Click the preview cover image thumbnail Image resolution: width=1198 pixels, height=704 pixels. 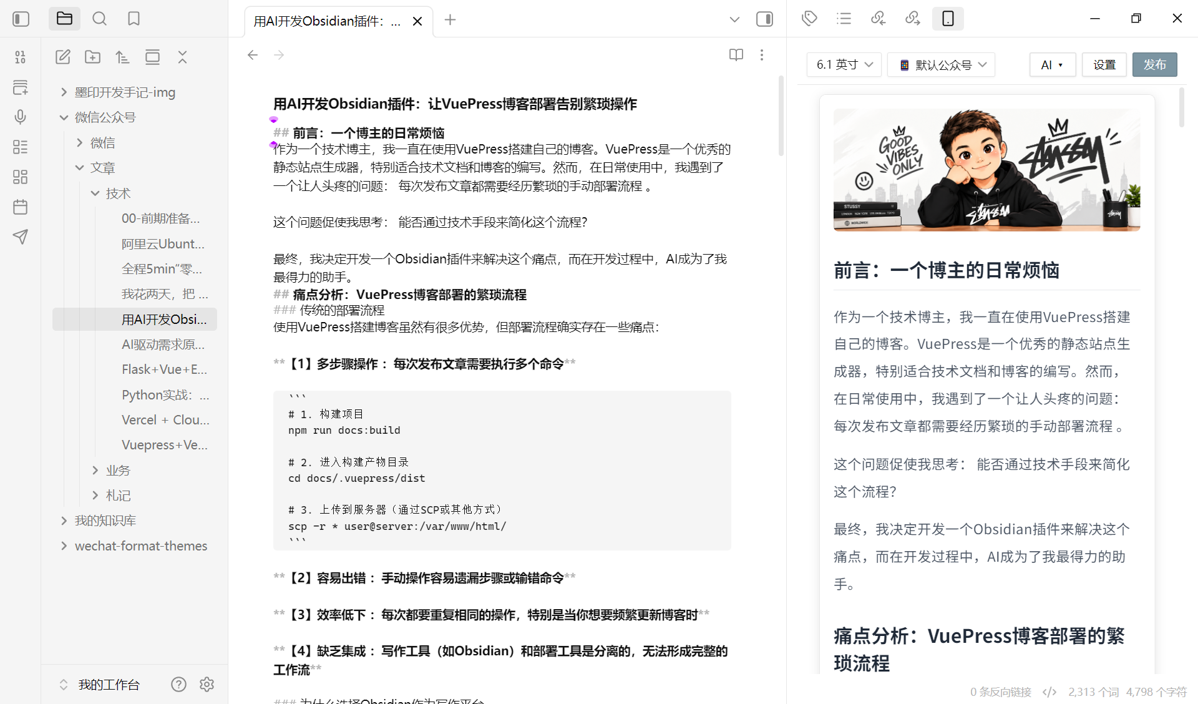[986, 170]
